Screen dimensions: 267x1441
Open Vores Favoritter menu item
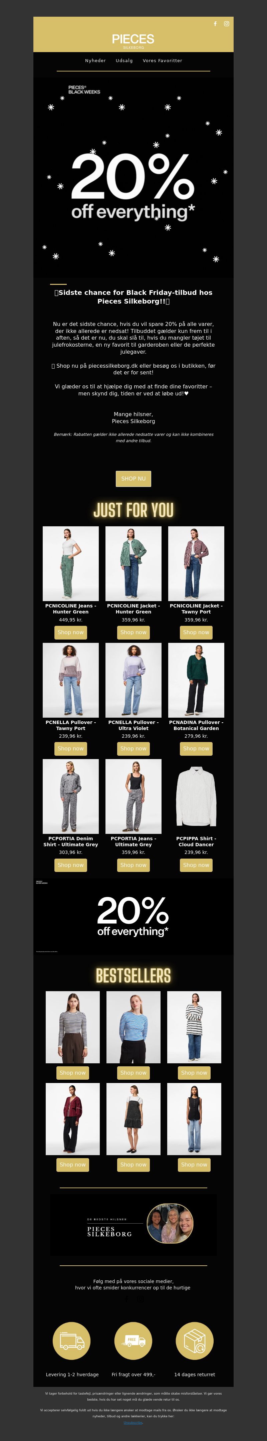pos(163,60)
